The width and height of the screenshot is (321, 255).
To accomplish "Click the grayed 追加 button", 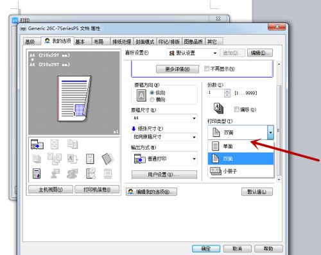I will pyautogui.click(x=232, y=53).
